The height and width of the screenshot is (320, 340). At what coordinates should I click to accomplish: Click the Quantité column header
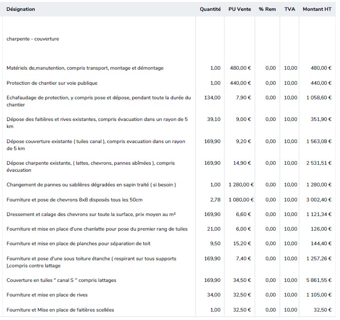pos(210,9)
